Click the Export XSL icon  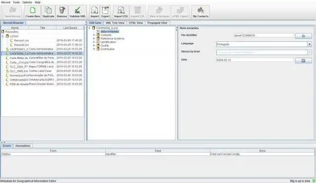pos(137,10)
